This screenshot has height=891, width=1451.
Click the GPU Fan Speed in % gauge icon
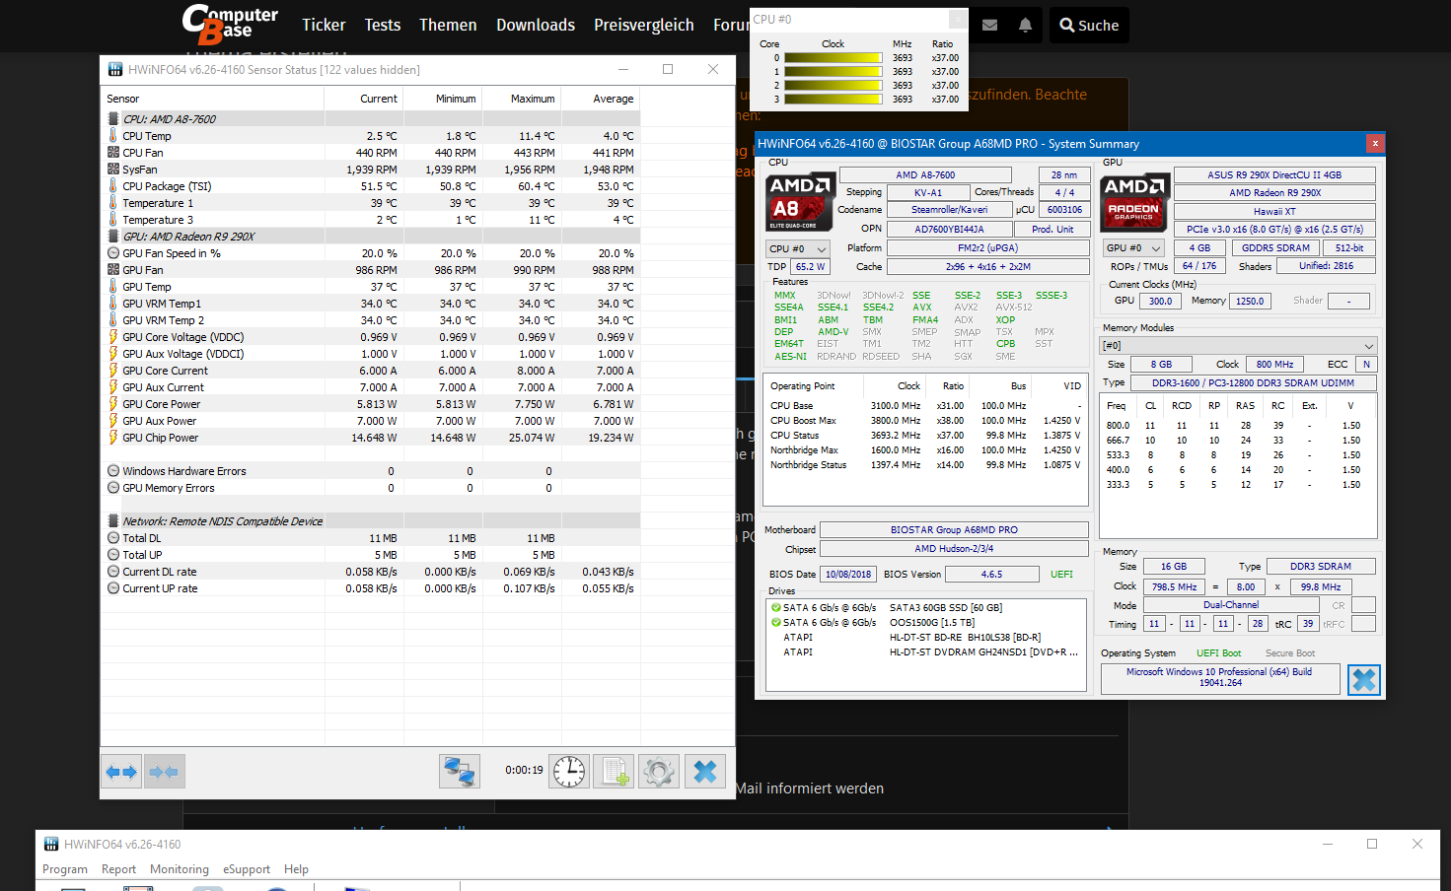pos(113,253)
